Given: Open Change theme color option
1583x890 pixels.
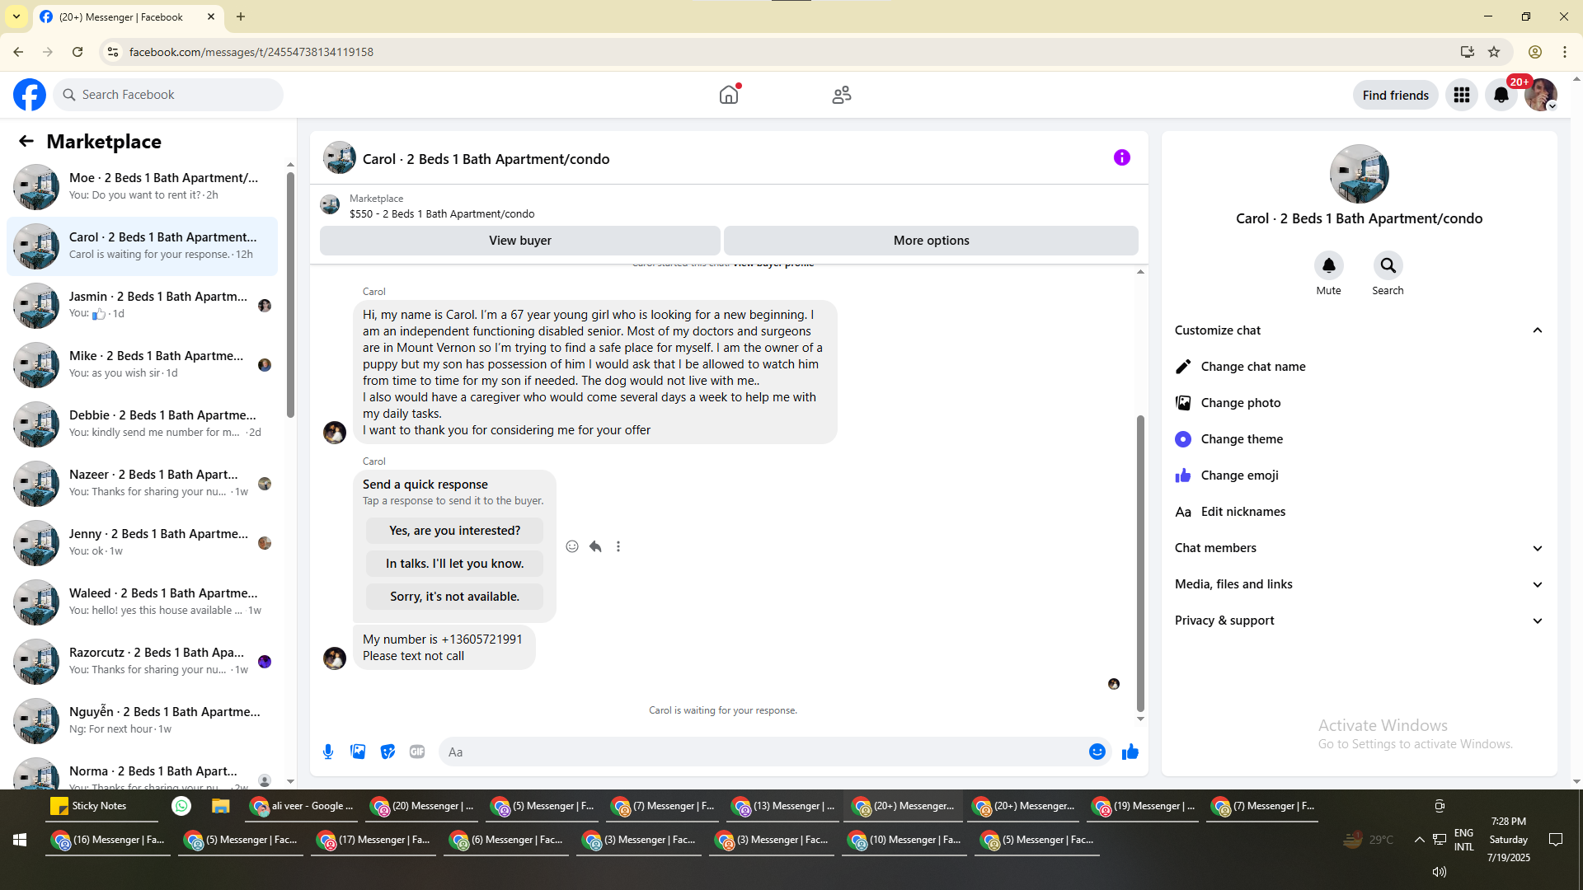Looking at the screenshot, I should (x=1241, y=439).
